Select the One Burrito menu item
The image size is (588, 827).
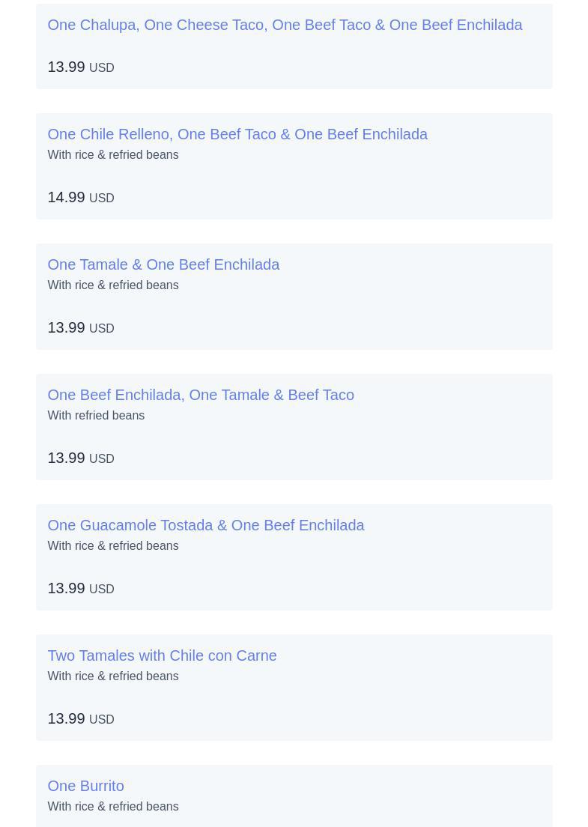point(86,785)
